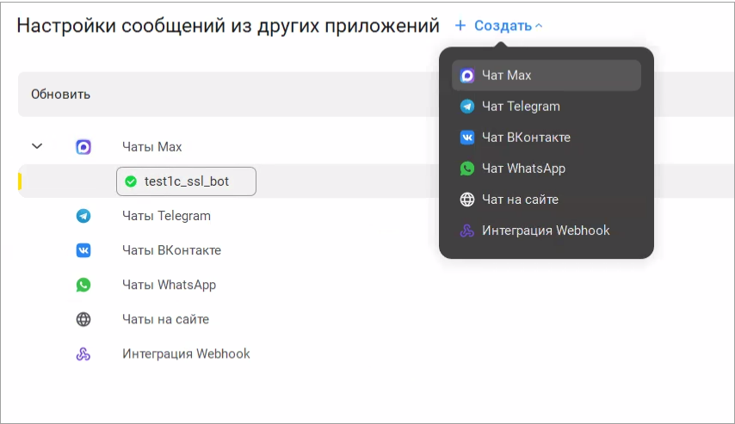This screenshot has width=735, height=424.
Task: Click the Webhook icon in the menu
Action: click(x=466, y=230)
